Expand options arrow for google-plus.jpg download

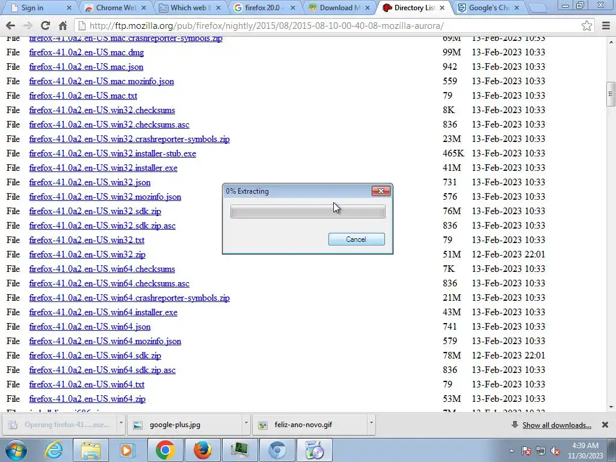click(246, 424)
